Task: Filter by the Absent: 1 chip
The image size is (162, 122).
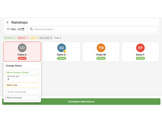Action: [22, 38]
